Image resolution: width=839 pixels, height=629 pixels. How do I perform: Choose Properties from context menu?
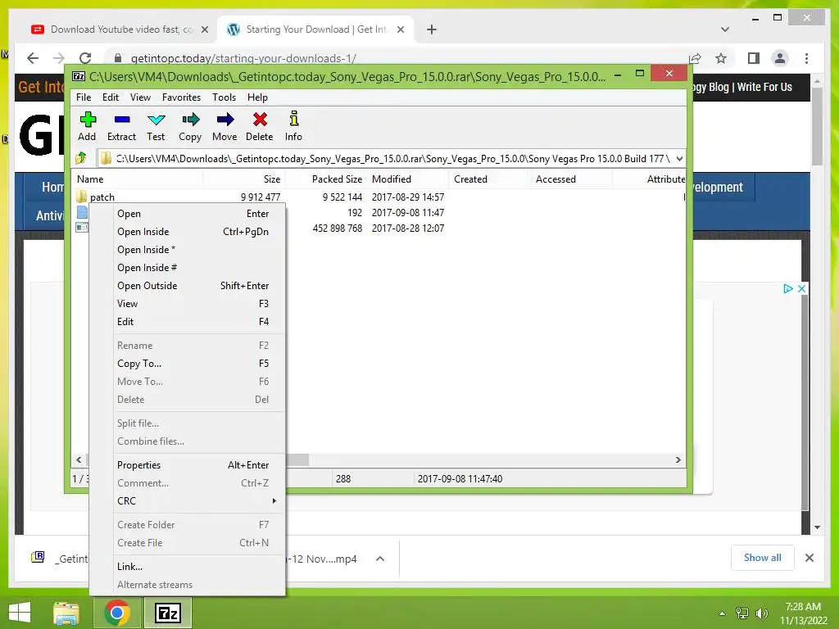(x=188, y=465)
